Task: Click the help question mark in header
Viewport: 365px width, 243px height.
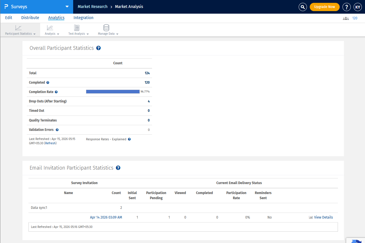Action: click(x=346, y=7)
